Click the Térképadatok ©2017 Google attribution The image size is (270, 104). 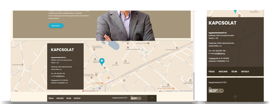point(172,91)
